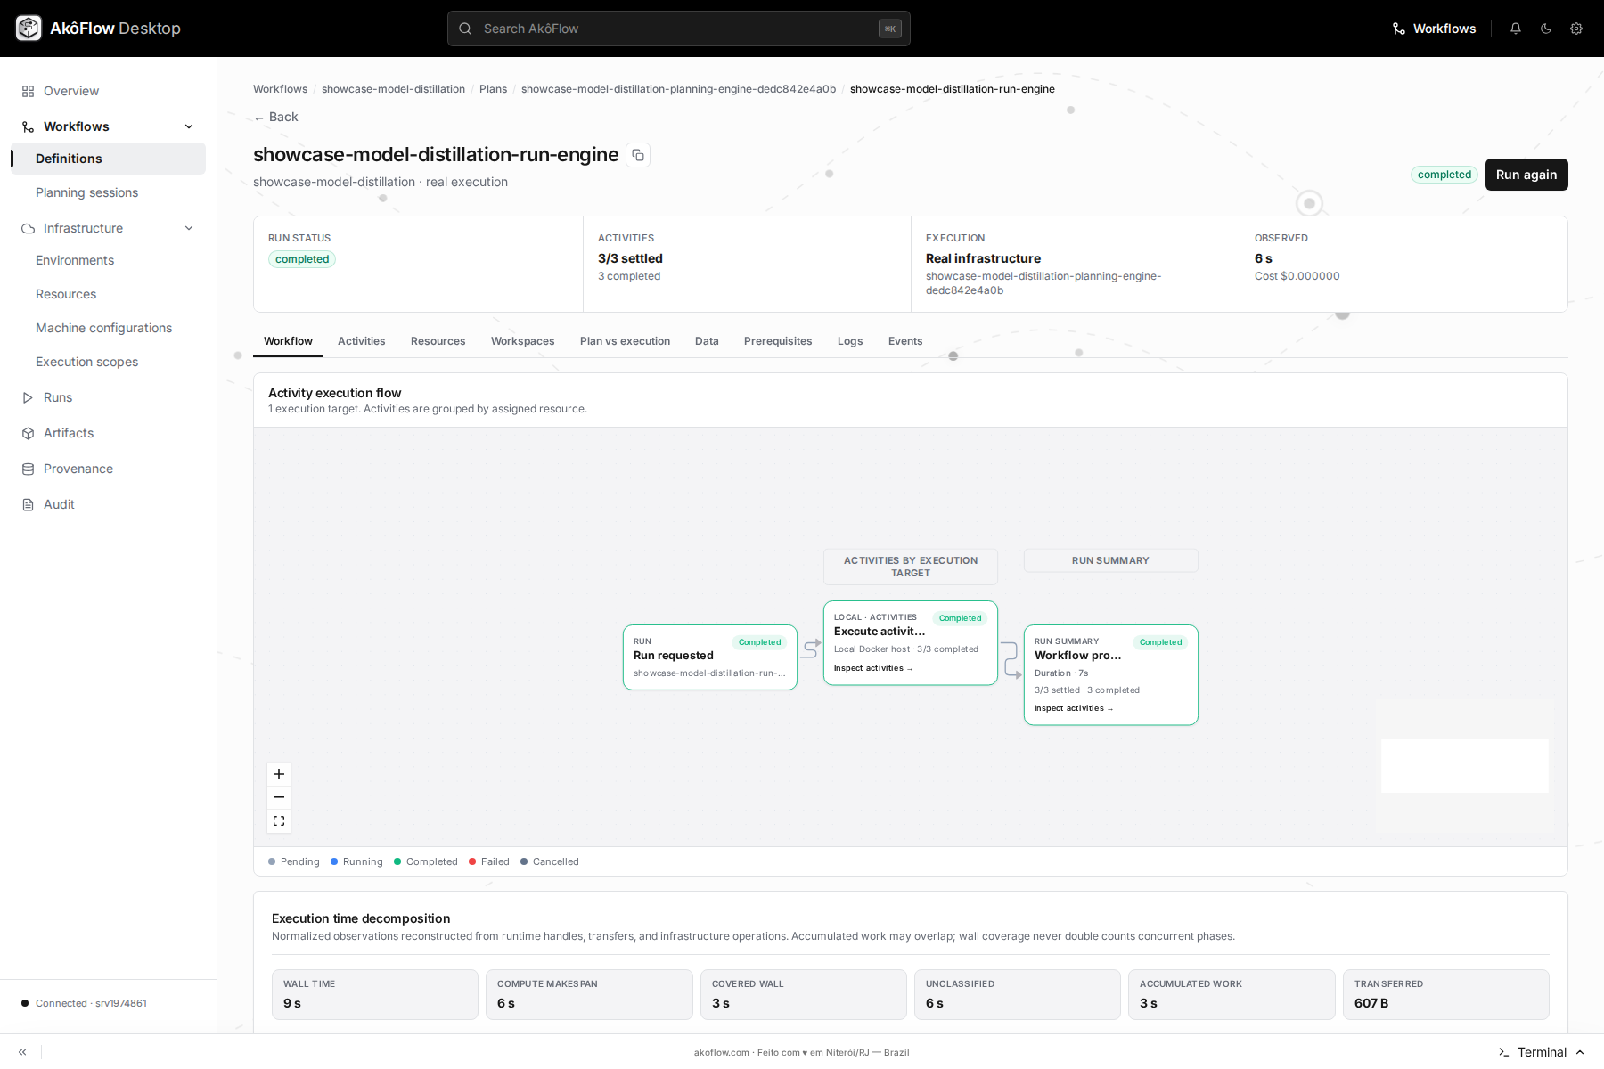The width and height of the screenshot is (1604, 1069).
Task: Toggle dark mode moon icon
Action: click(x=1546, y=29)
